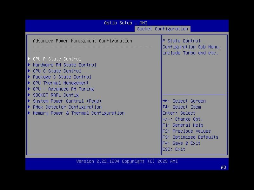Click the Aptio Setup - AMI title bar
Viewport: 254px width, 190px height.
[127, 22]
